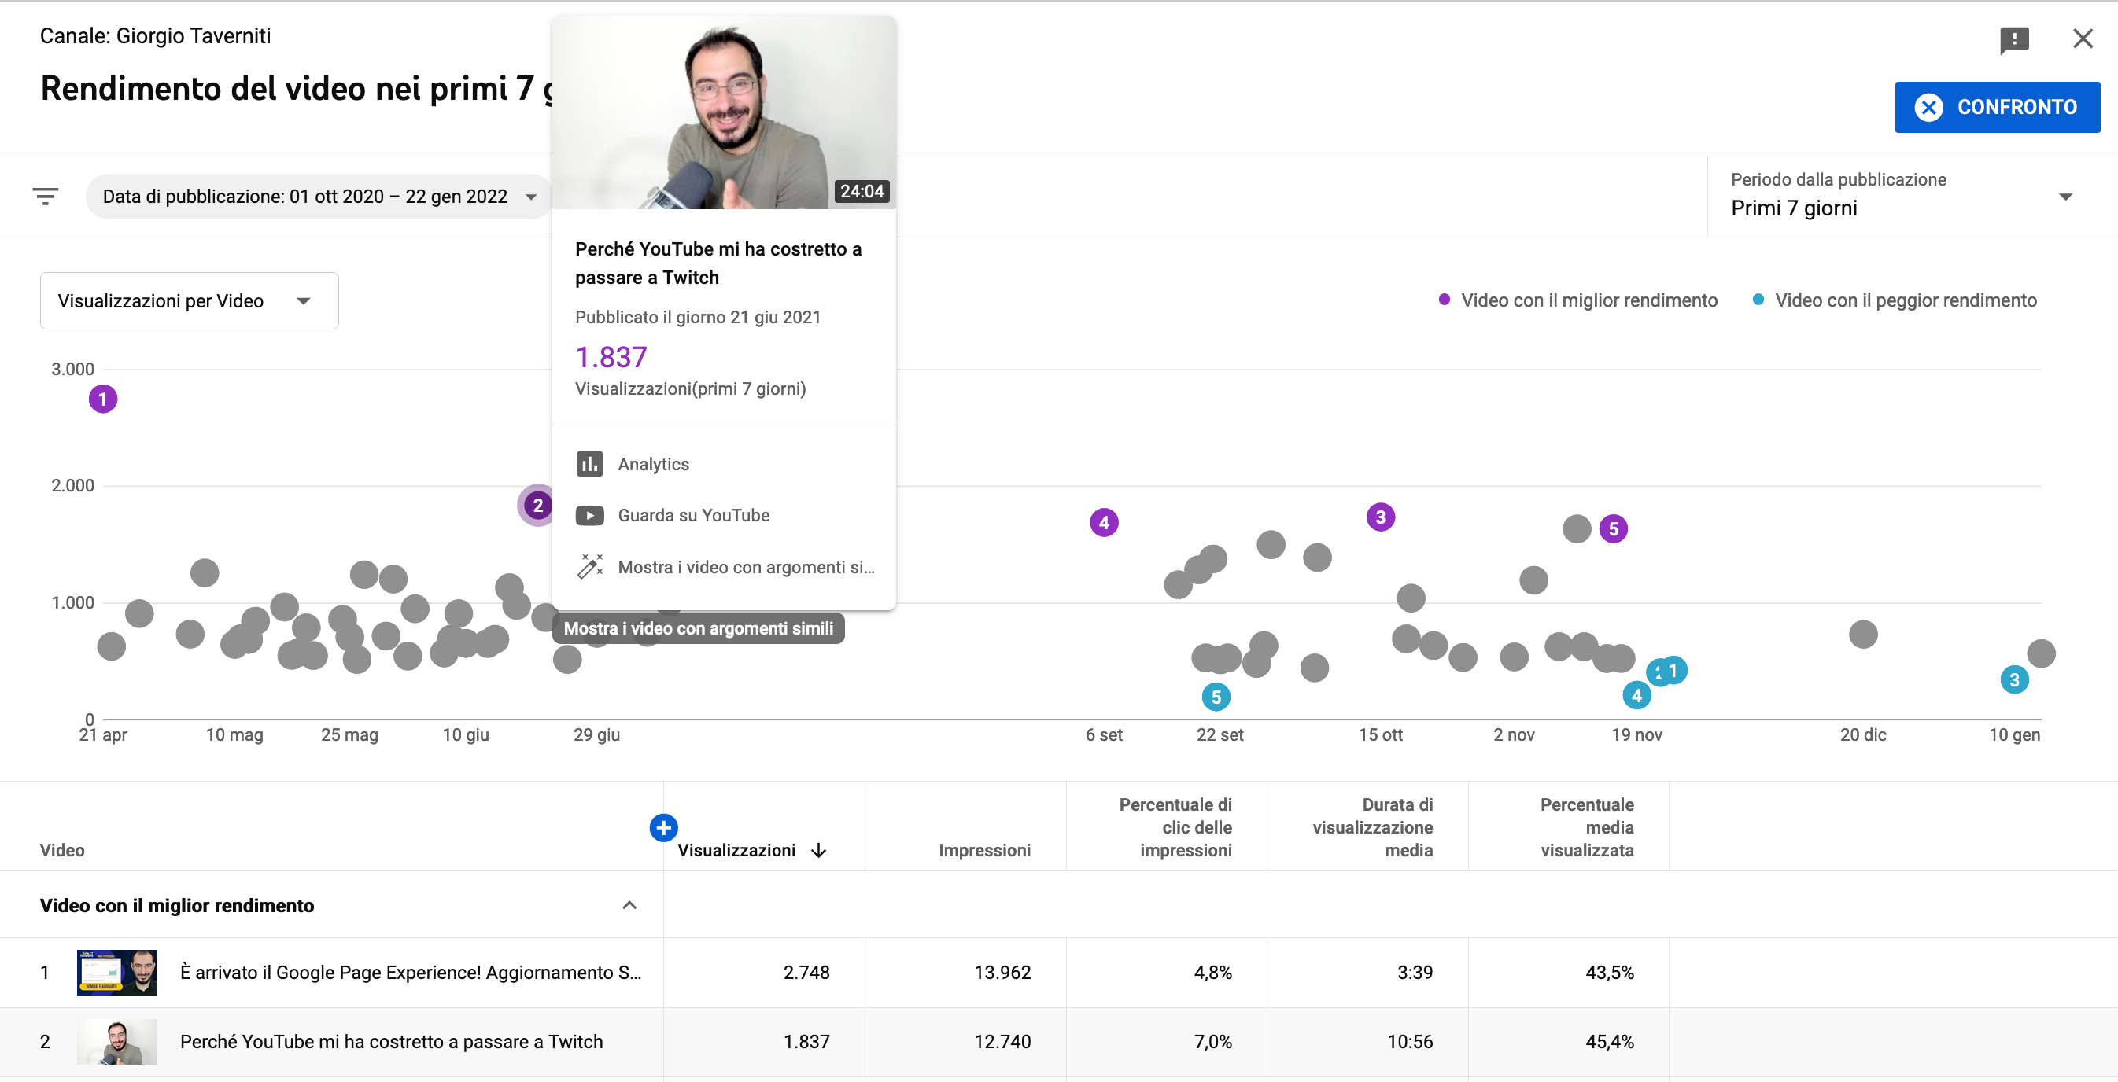Click teal worst-performing marker 4
The height and width of the screenshot is (1082, 2118).
coord(1636,695)
